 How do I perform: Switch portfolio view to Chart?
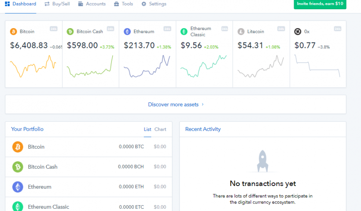160,129
